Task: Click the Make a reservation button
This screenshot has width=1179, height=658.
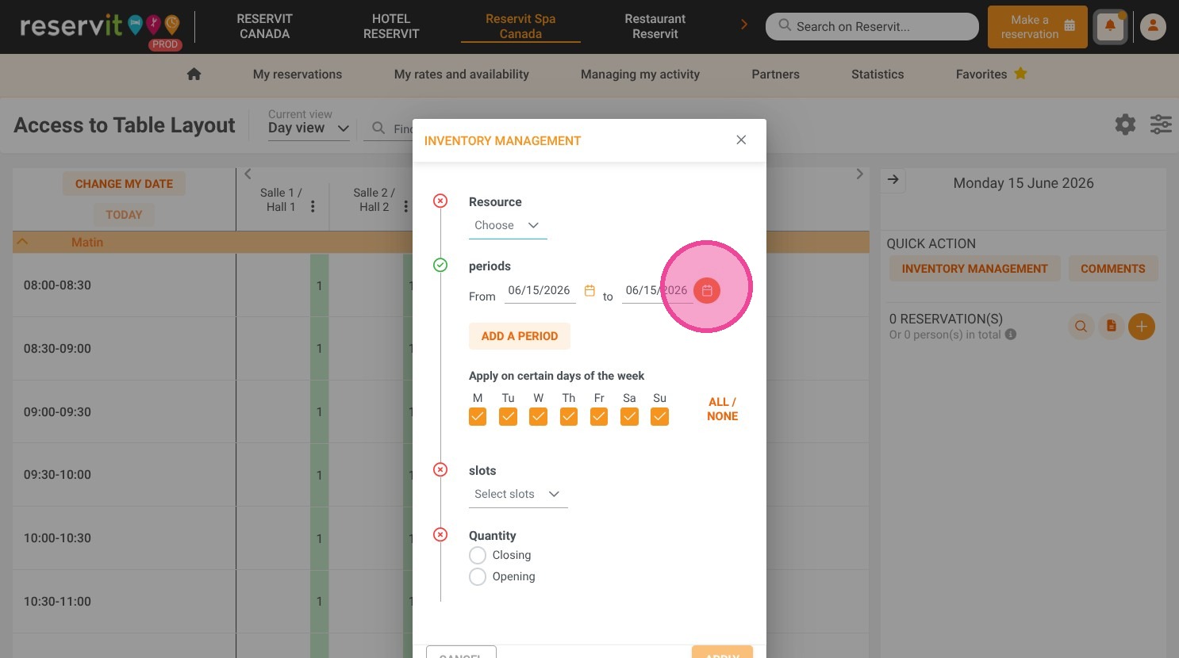Action: [x=1038, y=27]
